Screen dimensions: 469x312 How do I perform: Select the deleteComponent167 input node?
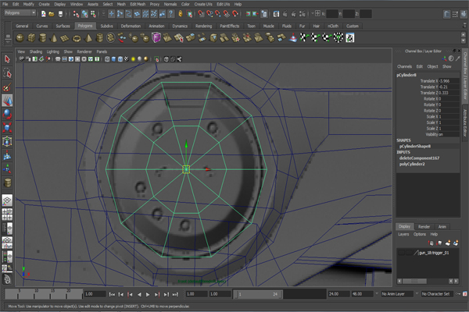click(x=419, y=158)
